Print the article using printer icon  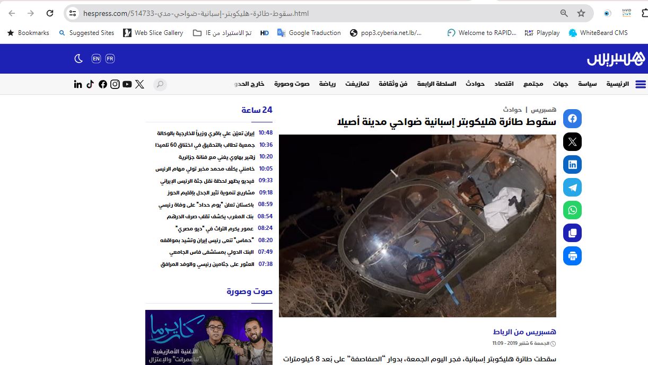point(572,256)
